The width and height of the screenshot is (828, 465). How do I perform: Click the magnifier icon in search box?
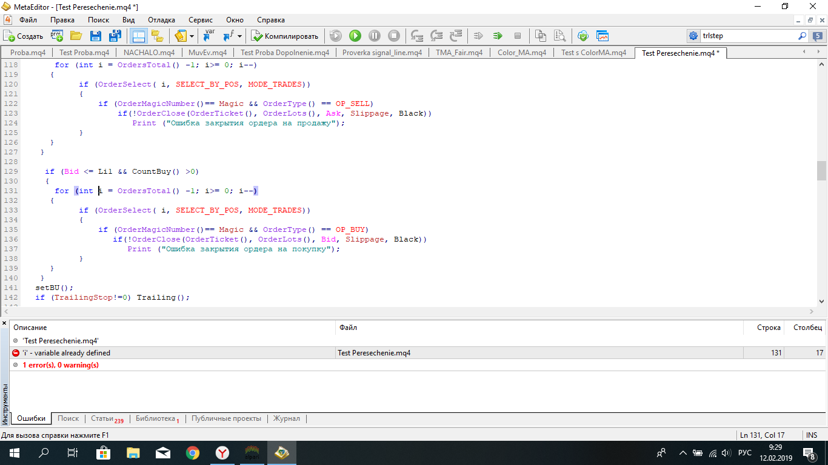coord(802,36)
